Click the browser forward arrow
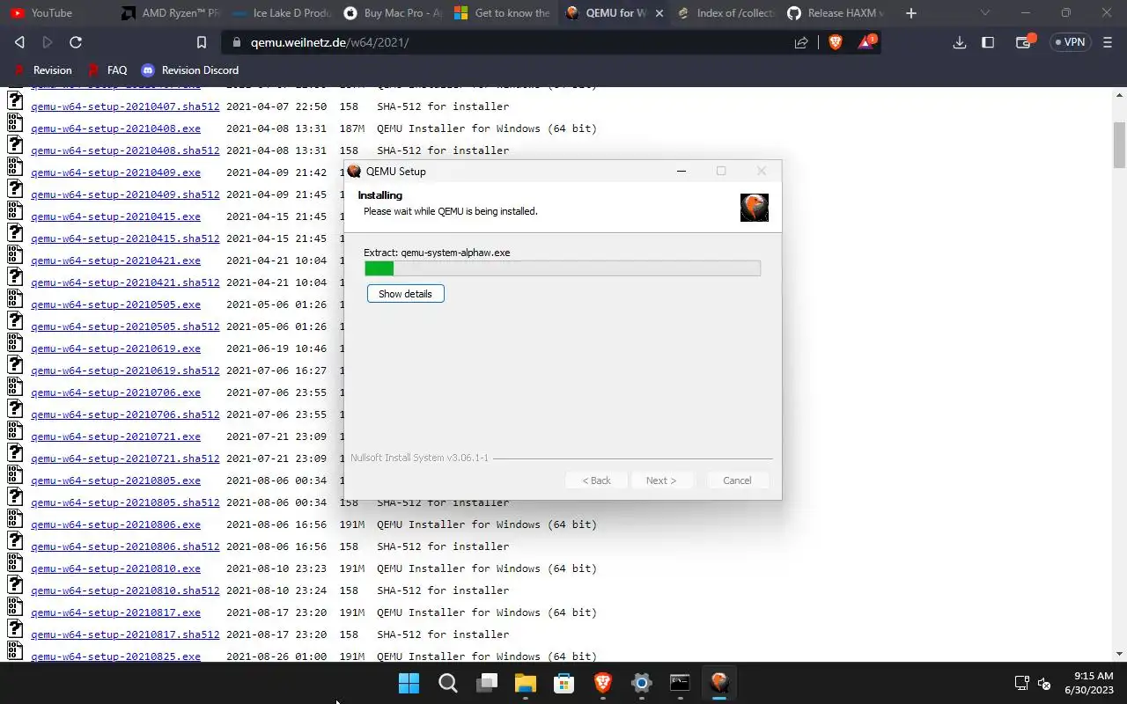 point(48,42)
